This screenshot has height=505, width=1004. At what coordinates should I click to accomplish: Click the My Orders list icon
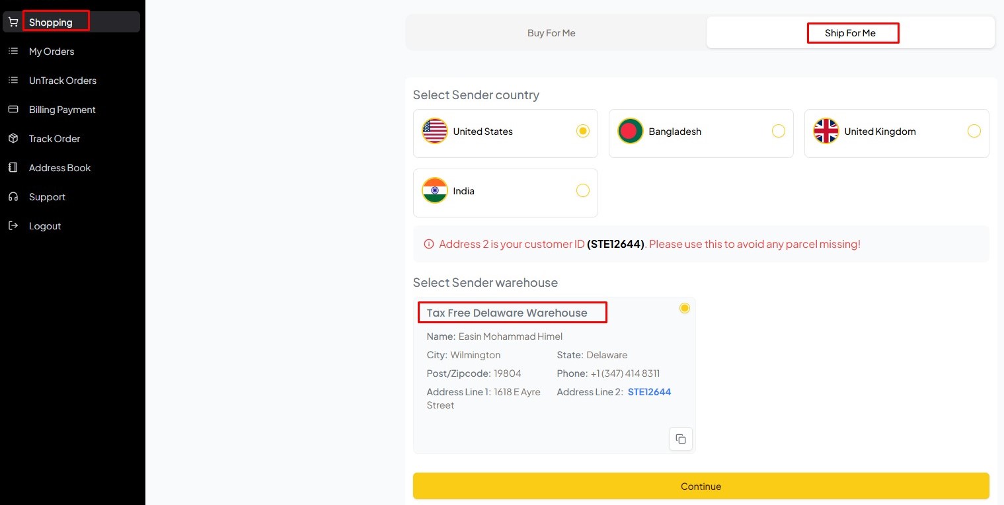(13, 52)
